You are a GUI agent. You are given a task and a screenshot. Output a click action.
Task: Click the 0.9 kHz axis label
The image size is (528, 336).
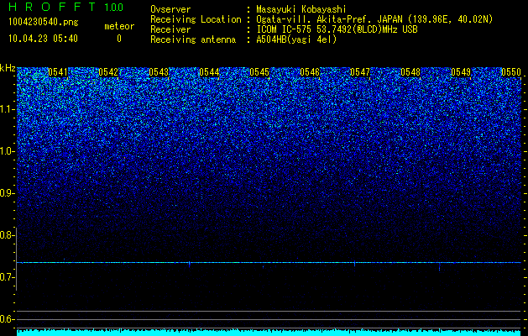pos(7,193)
